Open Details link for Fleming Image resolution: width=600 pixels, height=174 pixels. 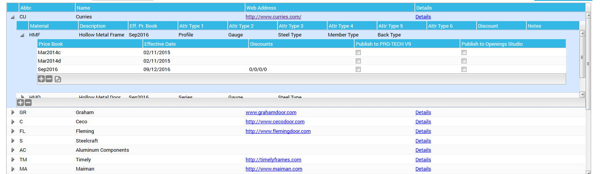[423, 131]
